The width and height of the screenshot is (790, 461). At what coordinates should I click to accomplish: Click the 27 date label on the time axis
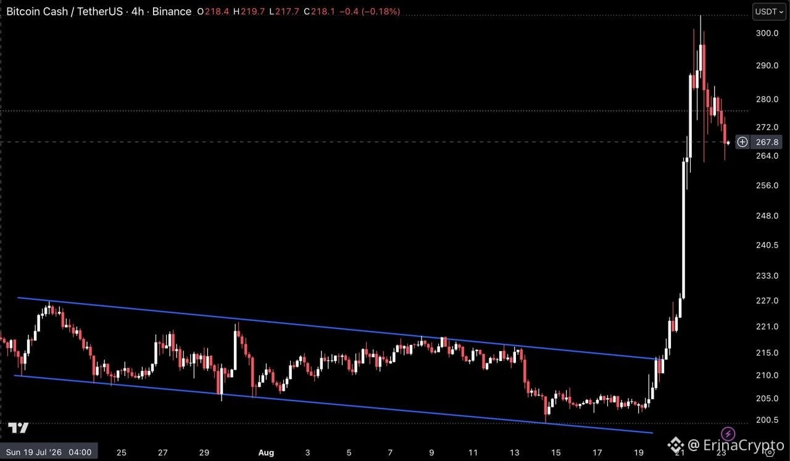[x=163, y=452]
